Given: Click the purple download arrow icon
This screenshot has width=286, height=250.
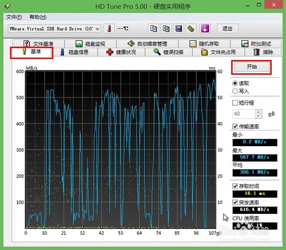Looking at the screenshot, I should [x=205, y=29].
